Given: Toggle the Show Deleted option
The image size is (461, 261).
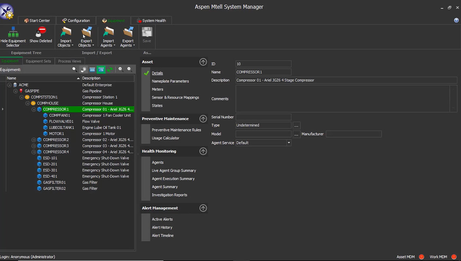Looking at the screenshot, I should [x=41, y=35].
